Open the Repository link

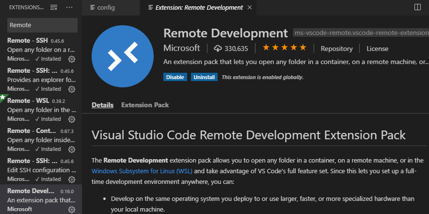(336, 49)
